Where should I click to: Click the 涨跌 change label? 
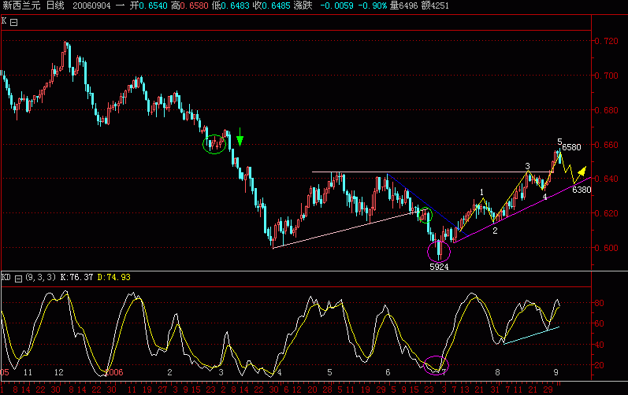pos(303,6)
